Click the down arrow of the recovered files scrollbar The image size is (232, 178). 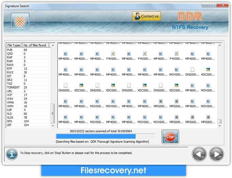click(220, 126)
